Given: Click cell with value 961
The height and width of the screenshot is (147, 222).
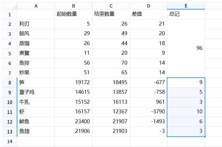Looking at the screenshot, I should (x=148, y=102).
